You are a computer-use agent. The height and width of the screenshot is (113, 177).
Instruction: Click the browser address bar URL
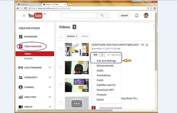pos(51,8)
